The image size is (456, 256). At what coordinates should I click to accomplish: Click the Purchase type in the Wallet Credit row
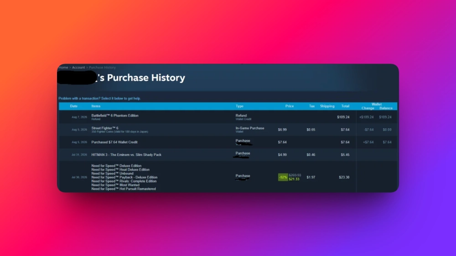[x=243, y=141]
